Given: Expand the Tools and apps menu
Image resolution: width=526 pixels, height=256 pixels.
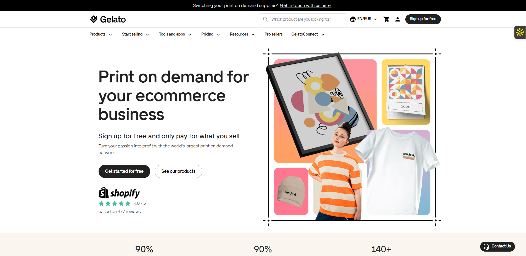Looking at the screenshot, I should coord(175,34).
